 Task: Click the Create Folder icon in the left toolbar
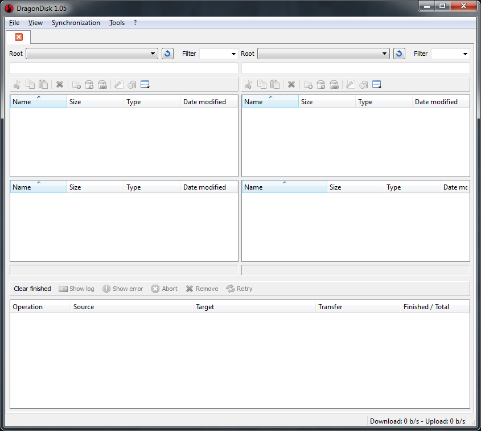pyautogui.click(x=76, y=84)
